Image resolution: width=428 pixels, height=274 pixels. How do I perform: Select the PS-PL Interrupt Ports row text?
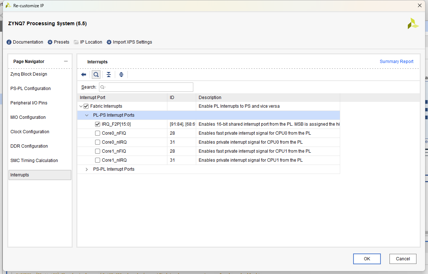(114, 169)
